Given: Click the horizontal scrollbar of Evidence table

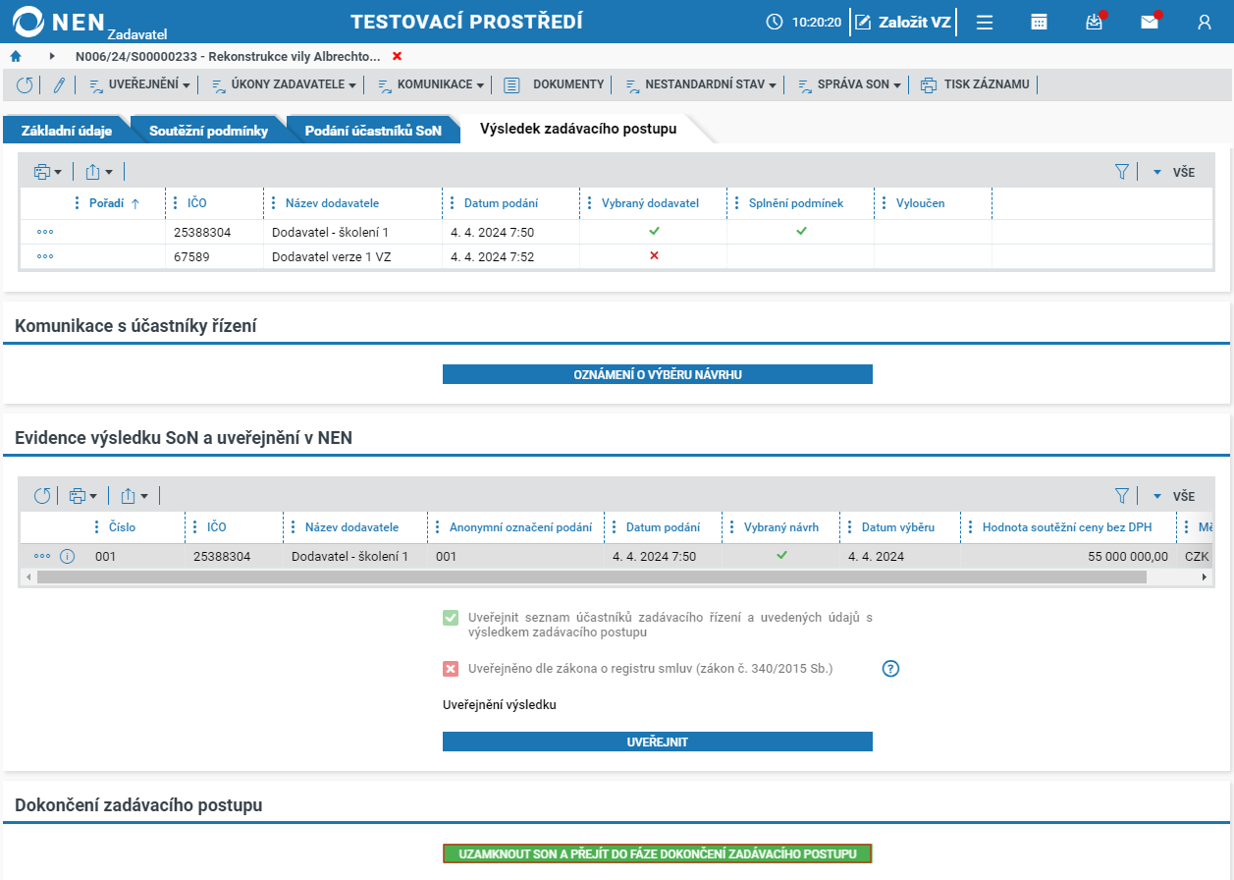Looking at the screenshot, I should click(592, 577).
